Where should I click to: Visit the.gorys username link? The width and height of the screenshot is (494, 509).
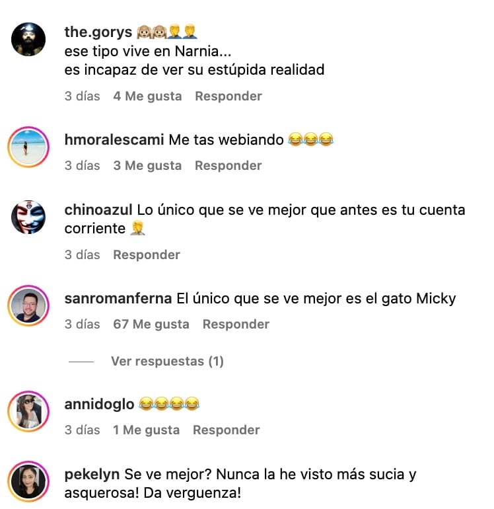pos(98,32)
